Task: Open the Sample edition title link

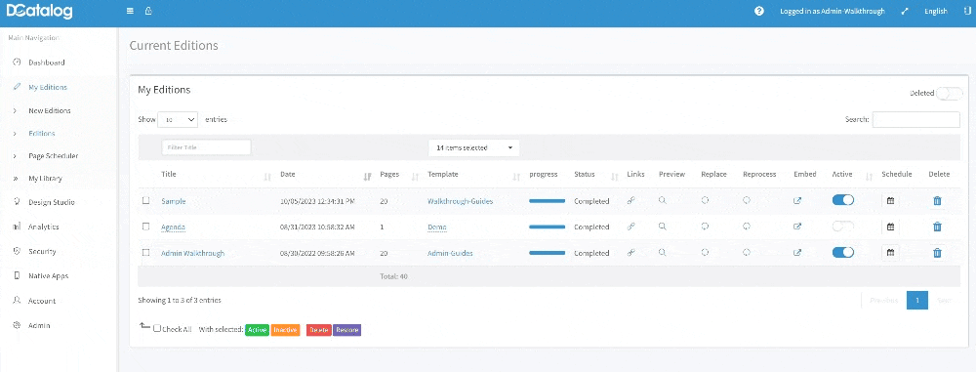Action: tap(173, 201)
